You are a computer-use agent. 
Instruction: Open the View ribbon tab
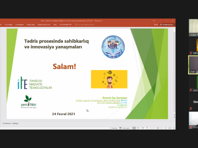click(x=55, y=25)
